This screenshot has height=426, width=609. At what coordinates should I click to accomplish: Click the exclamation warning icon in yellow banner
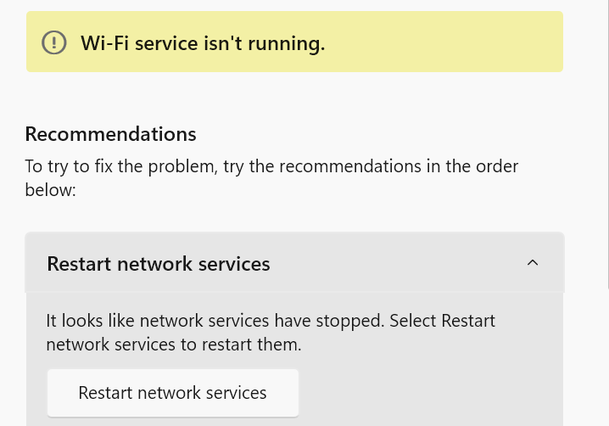point(54,42)
